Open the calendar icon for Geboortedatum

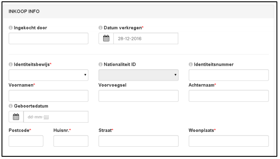pos(16,117)
